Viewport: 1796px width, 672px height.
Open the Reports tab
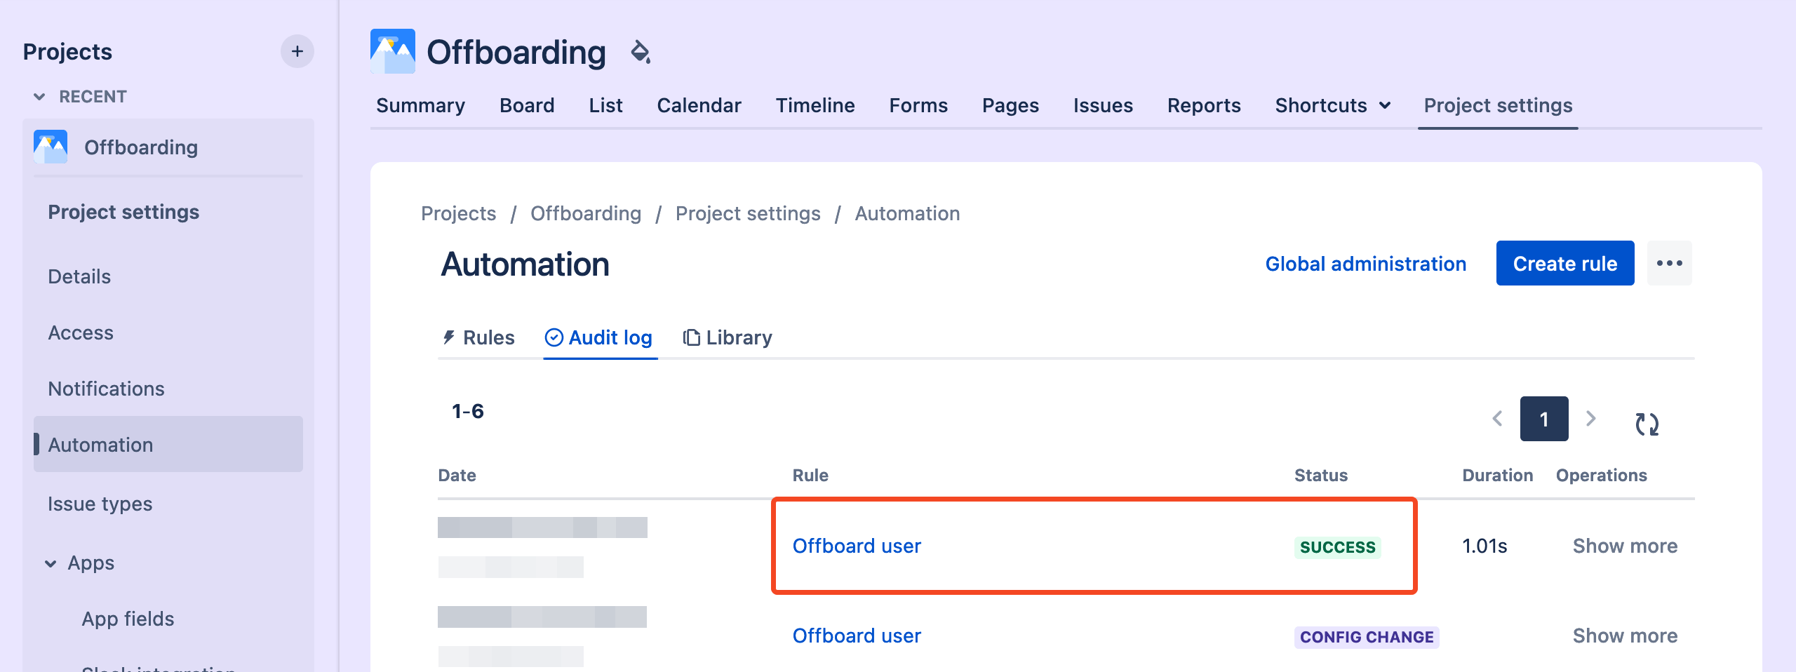pos(1204,105)
